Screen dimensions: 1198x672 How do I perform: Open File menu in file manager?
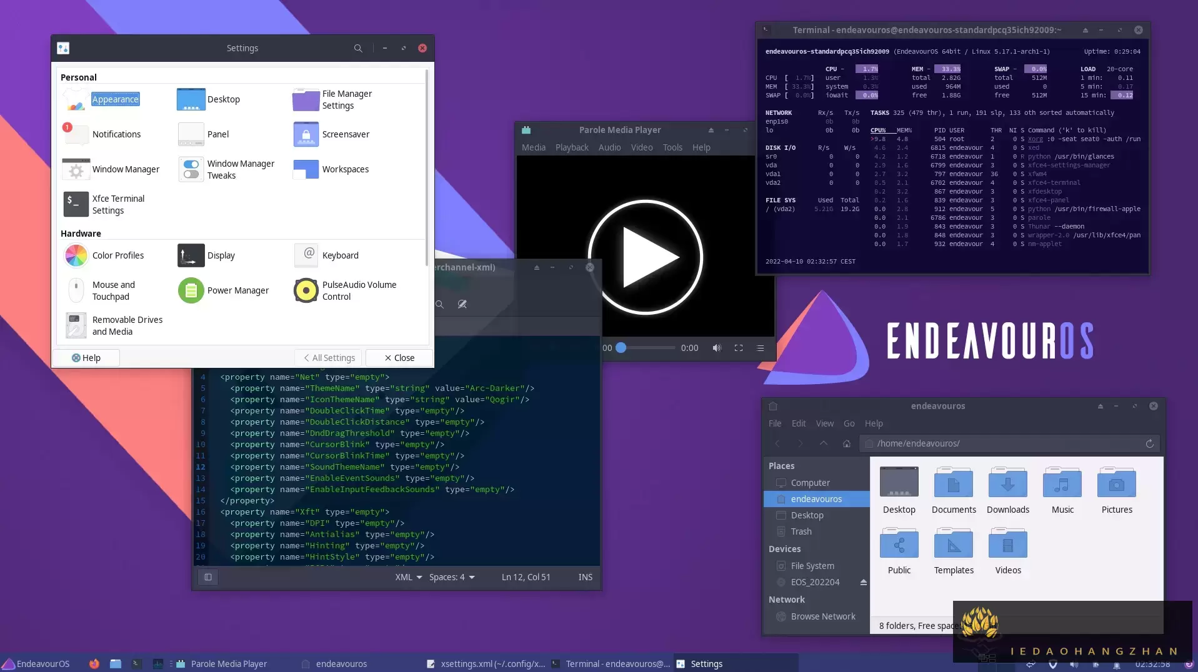775,423
